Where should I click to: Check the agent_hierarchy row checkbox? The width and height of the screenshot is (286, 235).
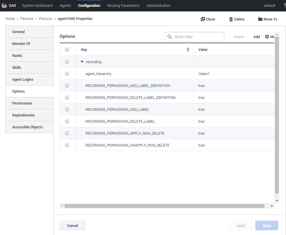67,74
